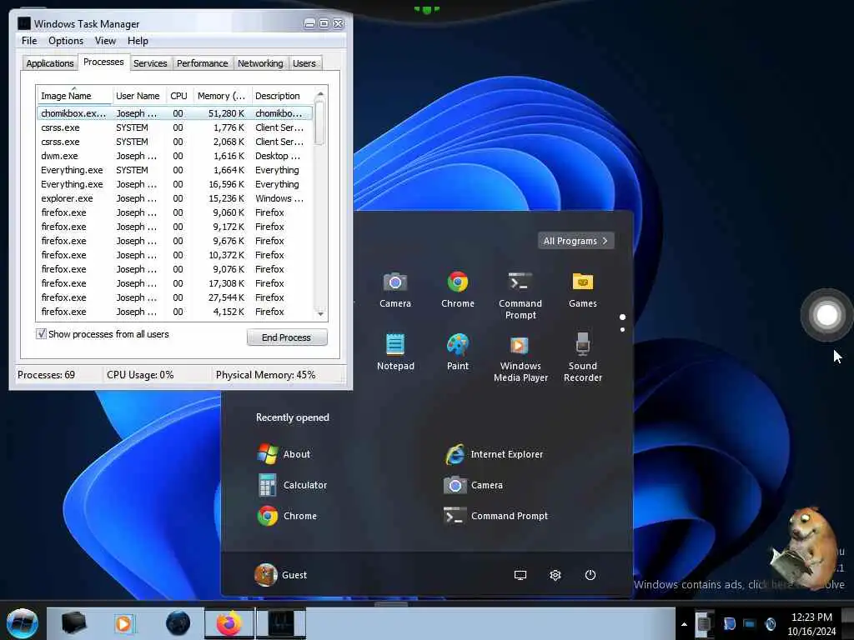The image size is (854, 640).
Task: Select the dwm.exe process row
Action: click(175, 156)
